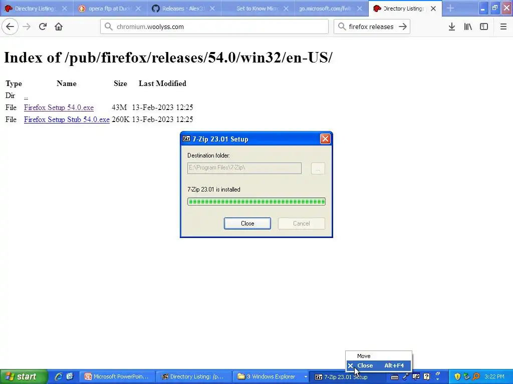Go back with the browser back arrow
Image resolution: width=513 pixels, height=384 pixels.
pyautogui.click(x=10, y=26)
